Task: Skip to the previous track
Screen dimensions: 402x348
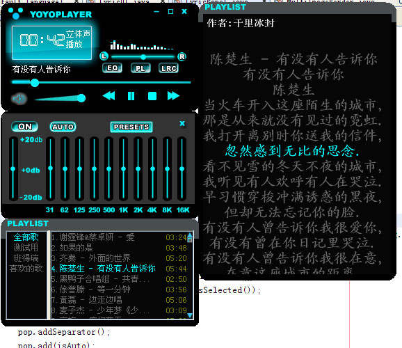Action: (x=109, y=96)
